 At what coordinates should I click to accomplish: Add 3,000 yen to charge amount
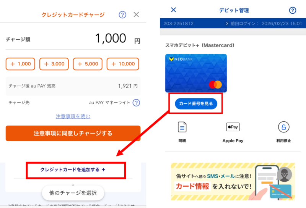(x=54, y=64)
